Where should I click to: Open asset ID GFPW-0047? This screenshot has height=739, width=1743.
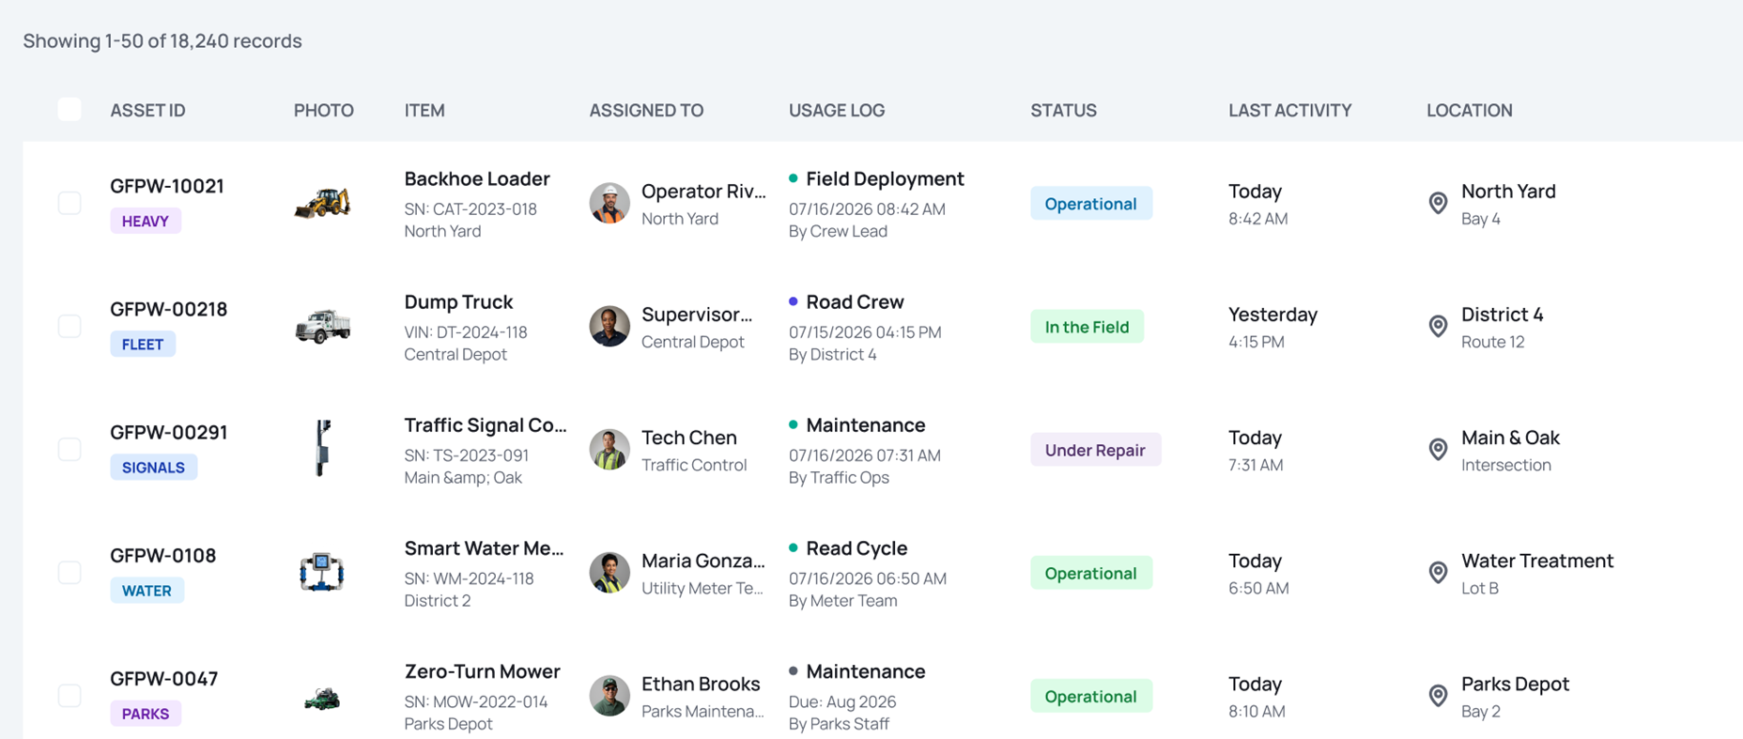click(163, 678)
